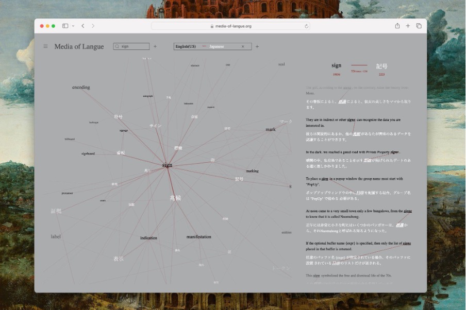Screen dimensions: 466x310
Task: Remove the English(US)–Japanese language pair
Action: point(243,46)
